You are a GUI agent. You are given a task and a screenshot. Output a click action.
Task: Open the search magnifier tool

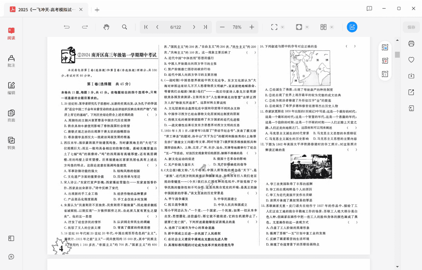124,27
